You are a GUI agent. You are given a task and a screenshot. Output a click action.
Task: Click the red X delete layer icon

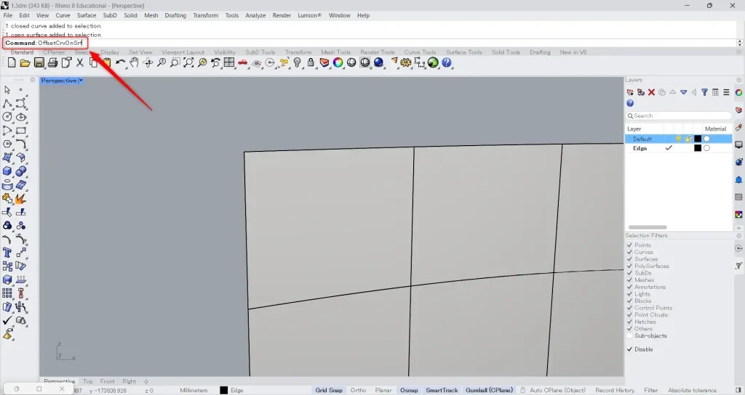pyautogui.click(x=651, y=92)
